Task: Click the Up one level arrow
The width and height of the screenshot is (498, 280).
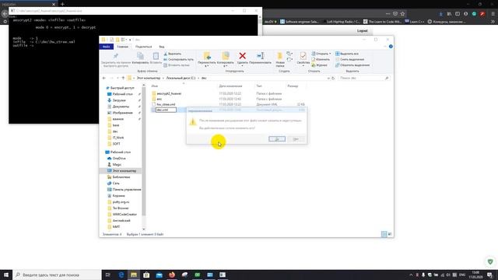Action: pyautogui.click(x=123, y=78)
